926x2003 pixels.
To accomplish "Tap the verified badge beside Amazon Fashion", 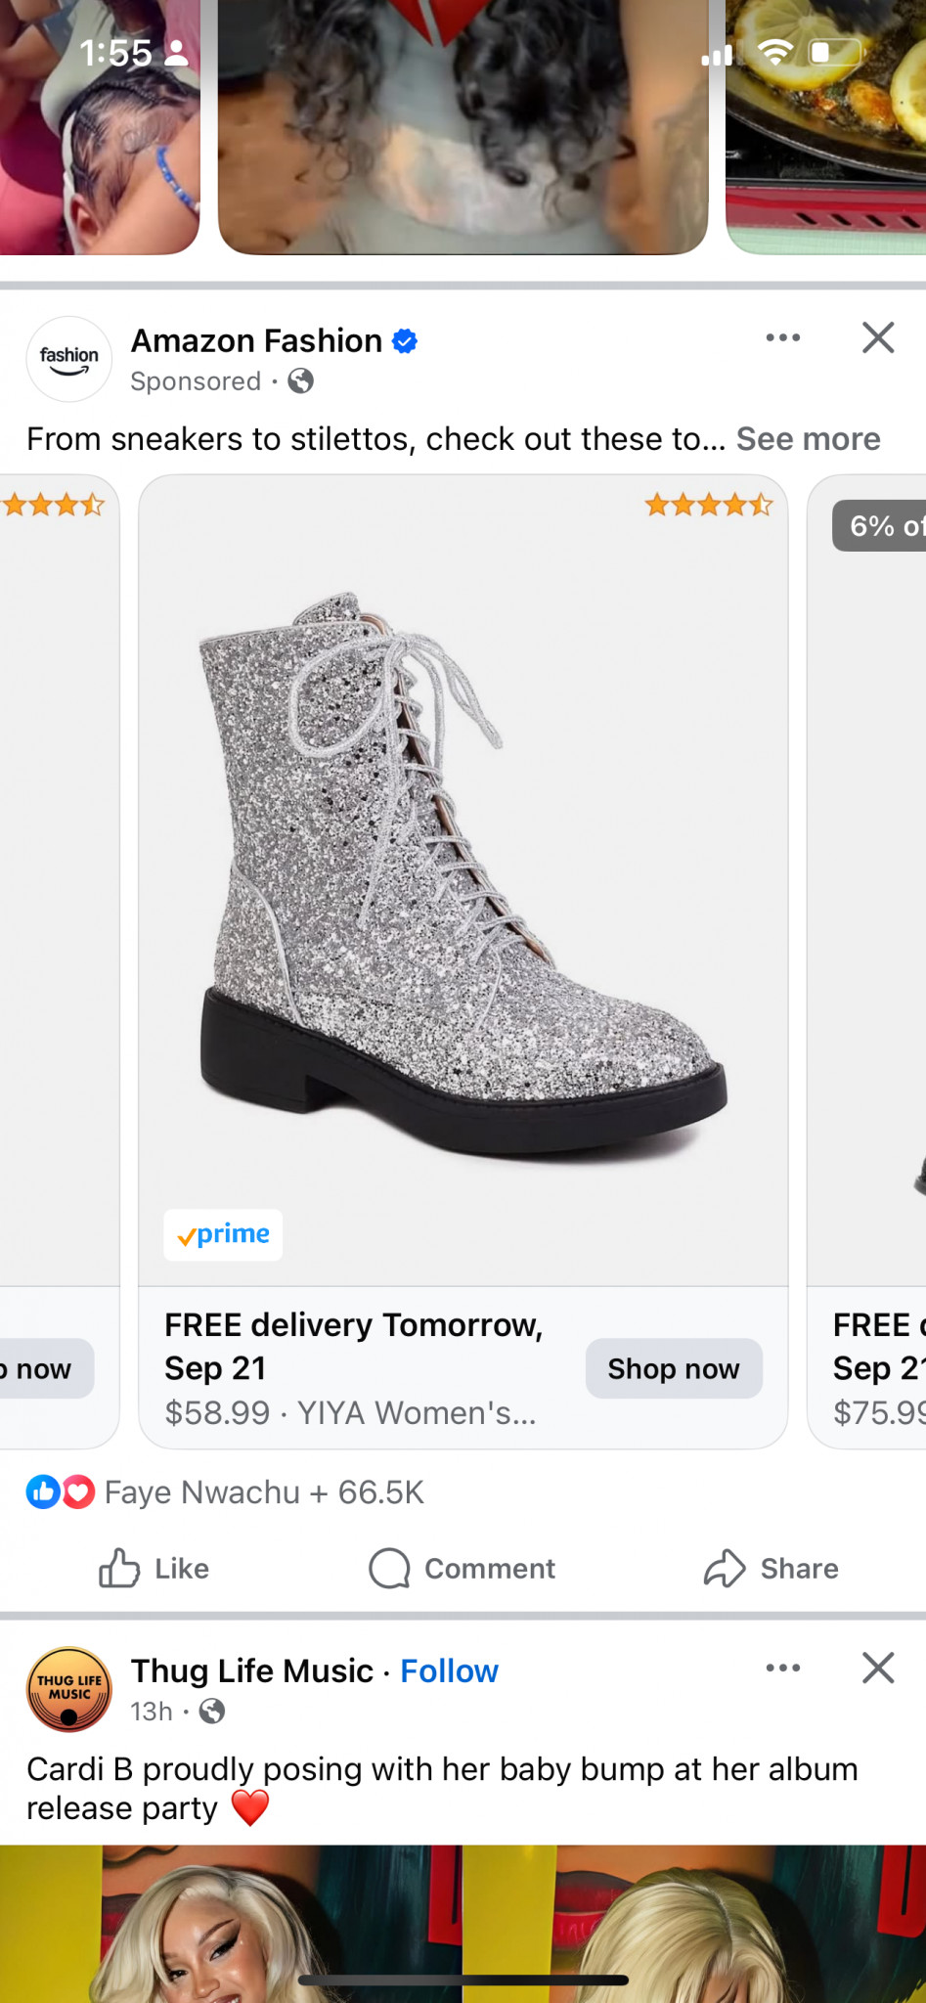I will [405, 341].
